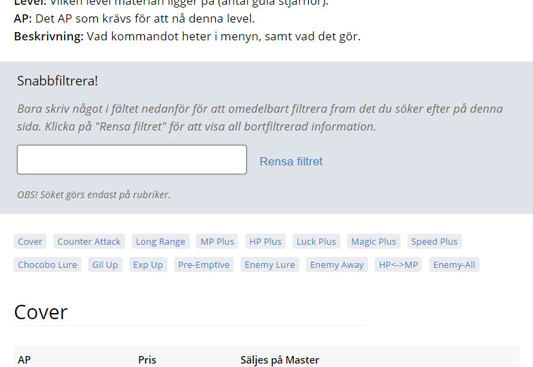Click the 'Rensa filtret' link
Screen dimensions: 533x367
(x=290, y=161)
